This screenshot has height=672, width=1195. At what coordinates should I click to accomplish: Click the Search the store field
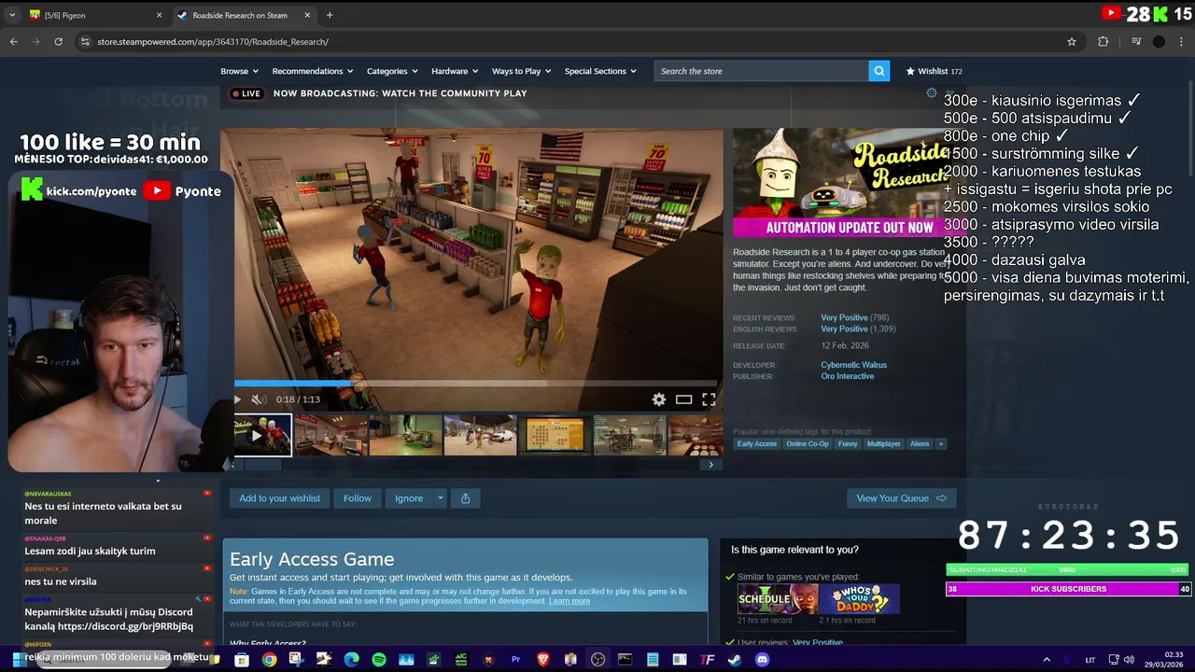tap(761, 71)
